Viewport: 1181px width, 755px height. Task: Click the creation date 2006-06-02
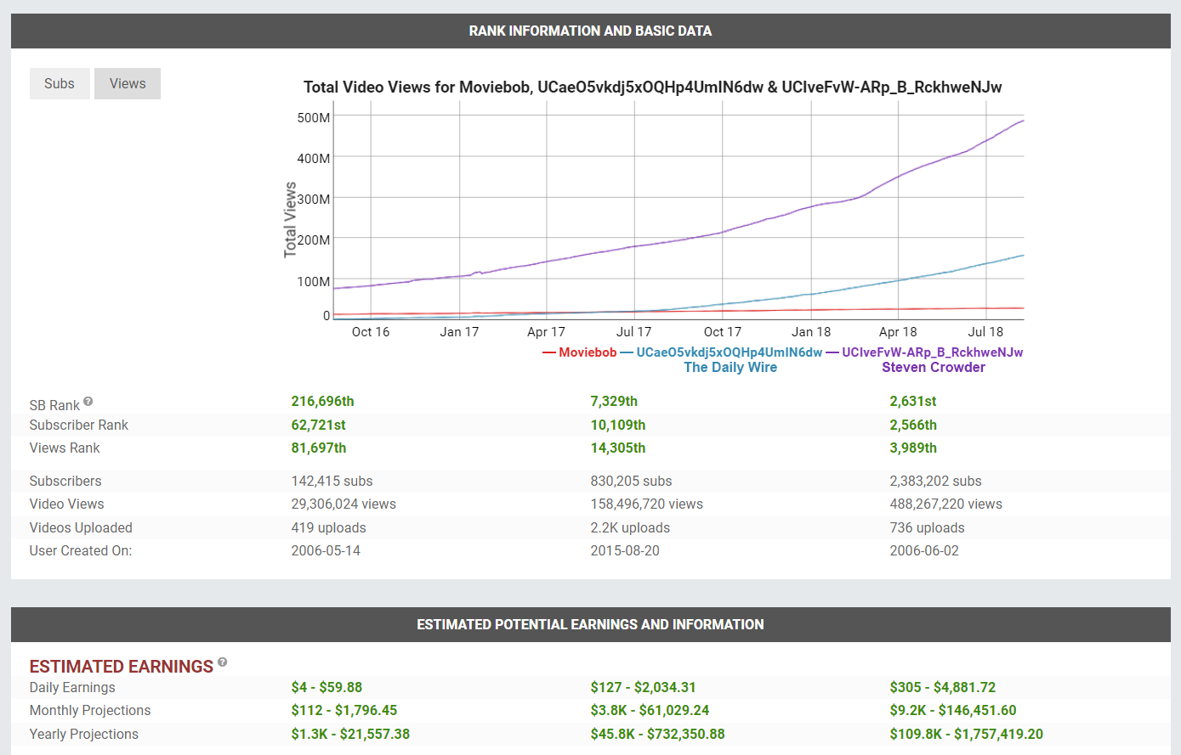pos(924,550)
